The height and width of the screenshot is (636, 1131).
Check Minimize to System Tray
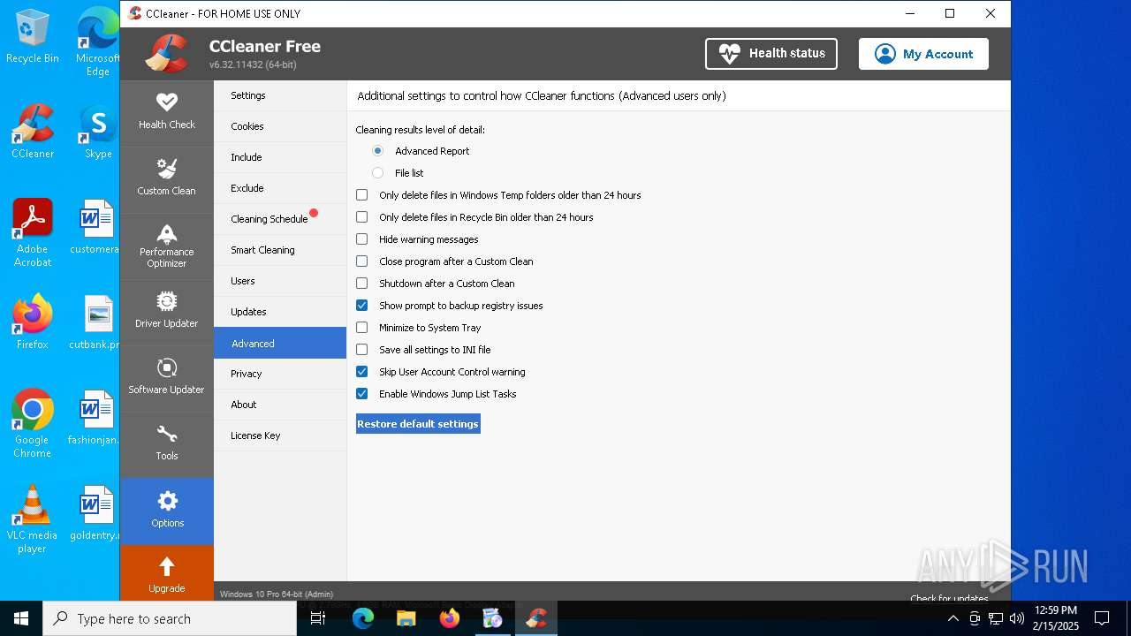click(x=362, y=328)
